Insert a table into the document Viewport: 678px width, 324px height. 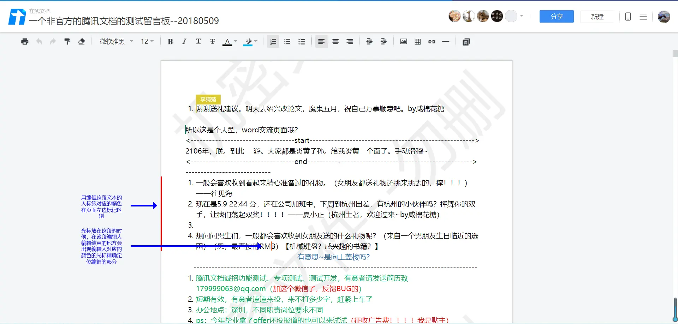click(418, 42)
